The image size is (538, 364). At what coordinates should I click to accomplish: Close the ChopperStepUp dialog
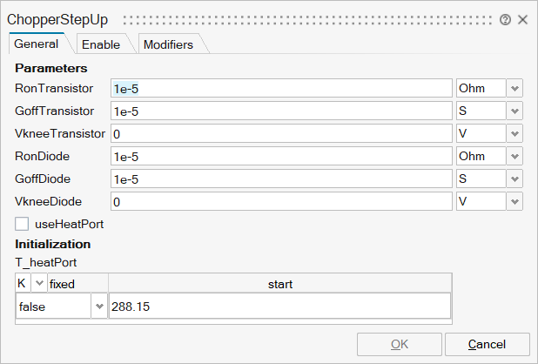(522, 19)
